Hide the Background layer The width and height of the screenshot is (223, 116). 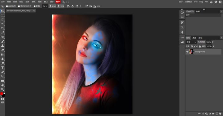(x=187, y=52)
